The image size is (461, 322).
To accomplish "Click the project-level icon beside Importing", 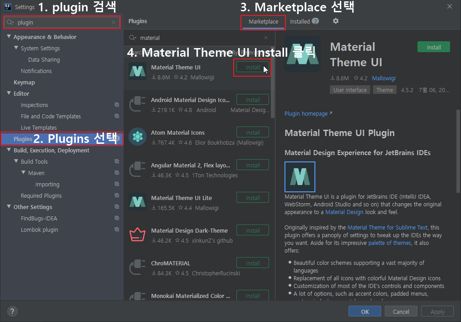I will 117,184.
